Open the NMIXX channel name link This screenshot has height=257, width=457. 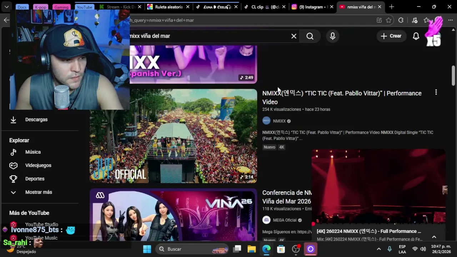click(279, 121)
